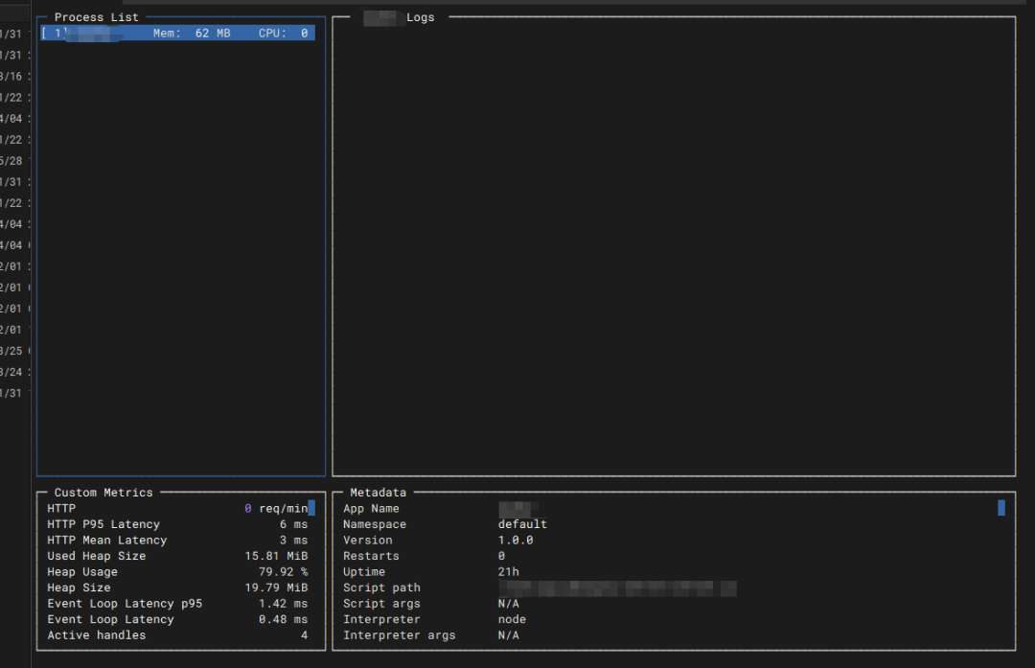Click the 3 ms mean latency value
Screen dimensions: 1035x668
pyautogui.click(x=294, y=540)
